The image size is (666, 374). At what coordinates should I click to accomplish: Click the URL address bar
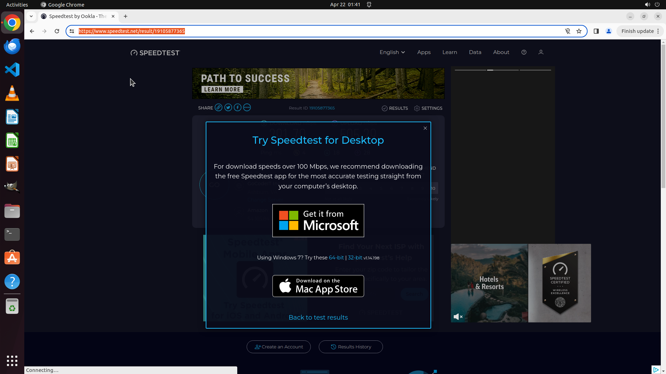coord(312,31)
